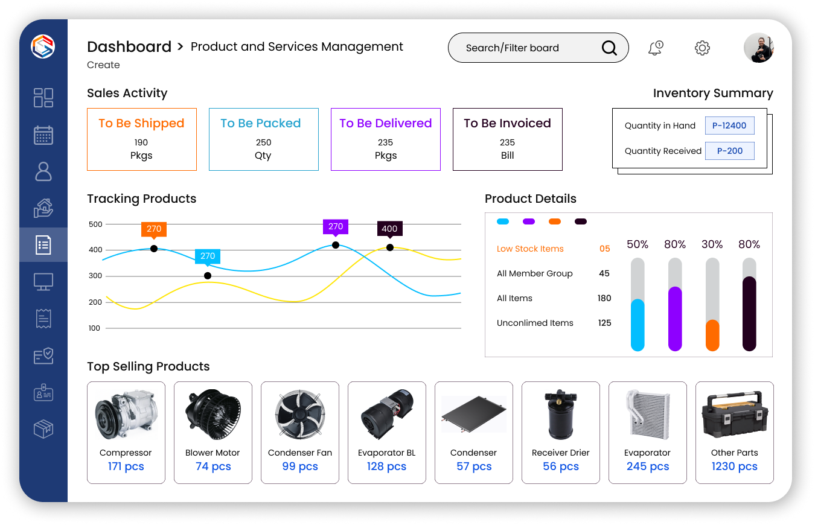Viewport: 815px width, 525px height.
Task: Open the card with shield icon in sidebar
Action: point(43,356)
